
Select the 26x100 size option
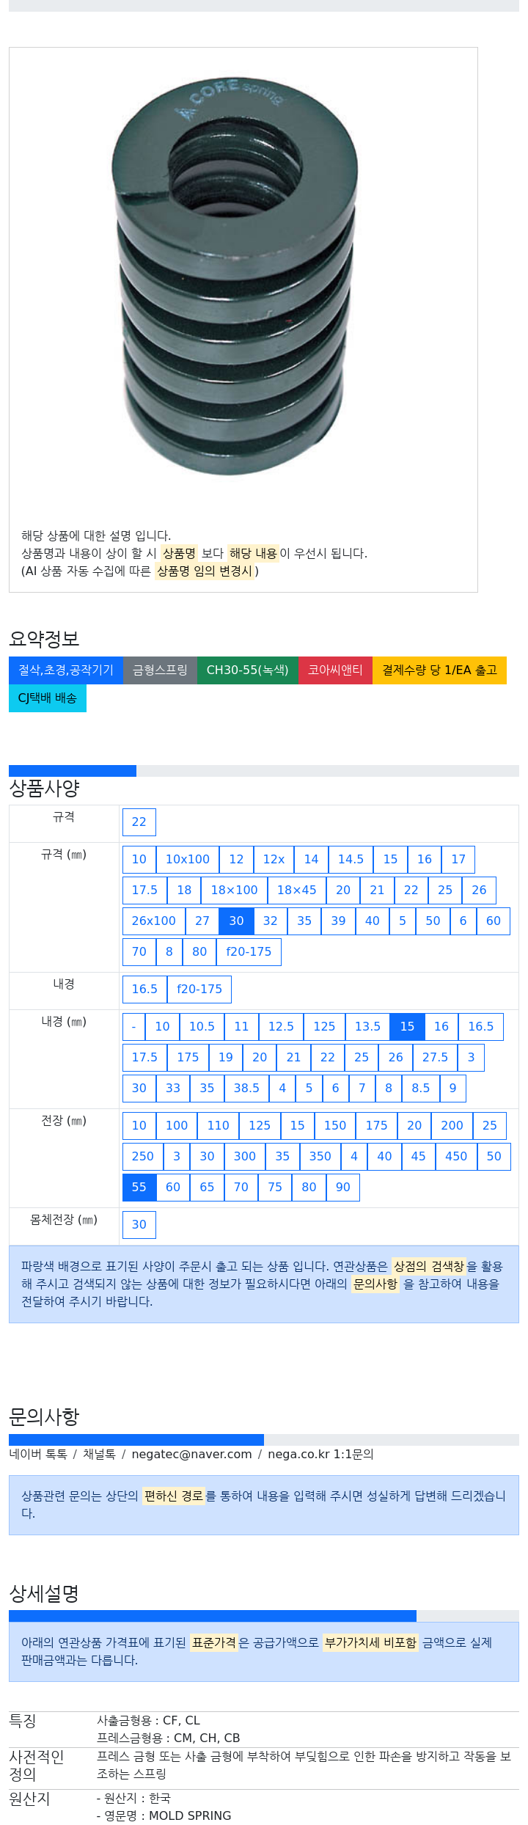pyautogui.click(x=154, y=921)
